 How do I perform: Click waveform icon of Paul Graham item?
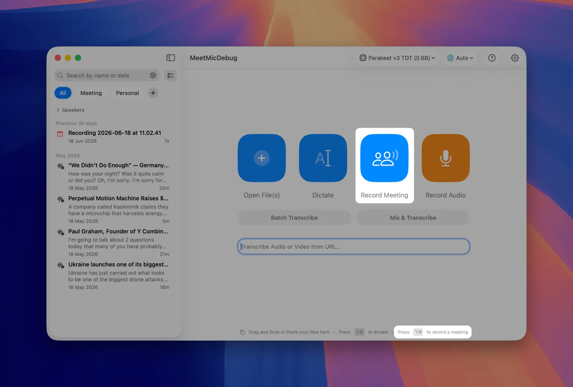click(x=61, y=232)
